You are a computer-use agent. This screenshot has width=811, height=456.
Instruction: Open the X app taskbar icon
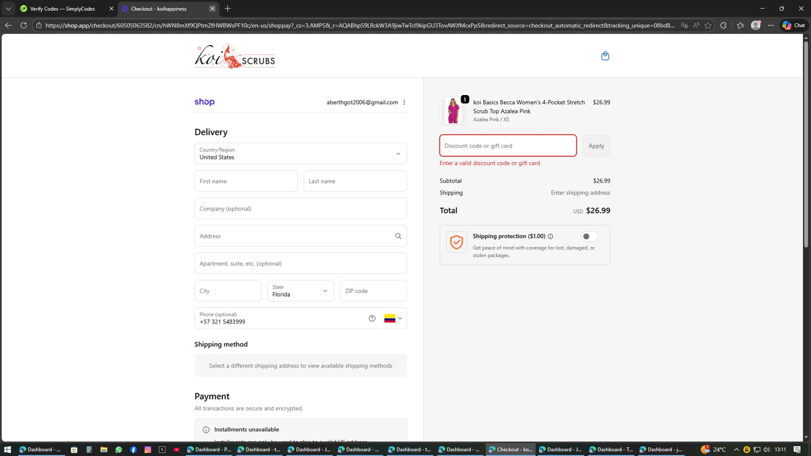tap(162, 450)
